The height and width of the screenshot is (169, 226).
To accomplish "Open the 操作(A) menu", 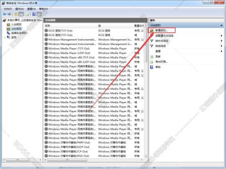I will [20, 9].
